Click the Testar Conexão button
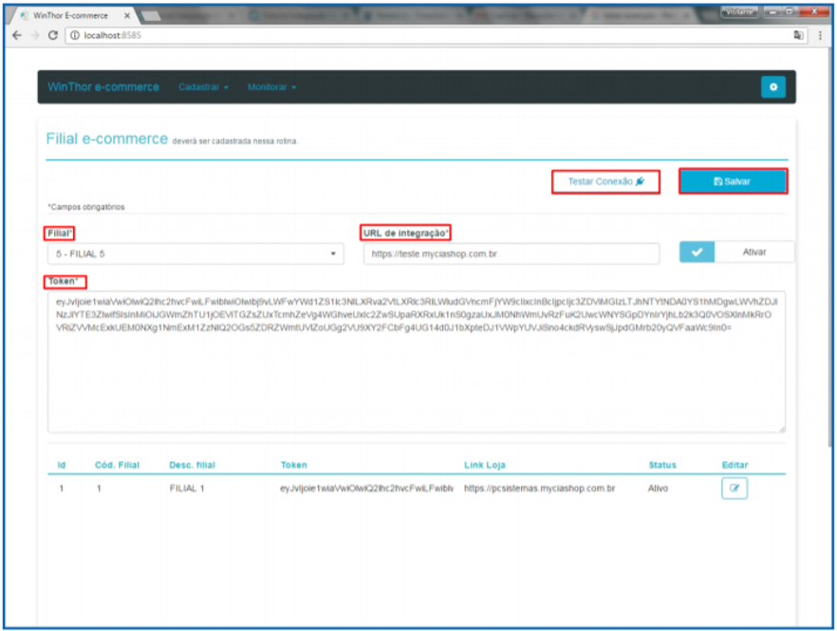The height and width of the screenshot is (631, 837). 605,181
